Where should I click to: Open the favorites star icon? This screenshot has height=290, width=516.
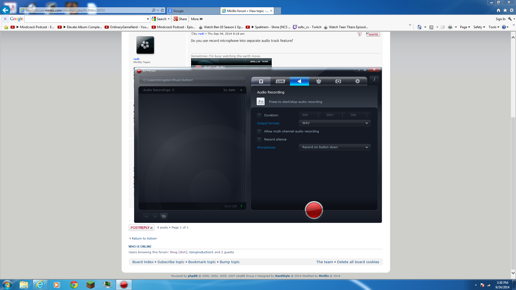point(505,10)
